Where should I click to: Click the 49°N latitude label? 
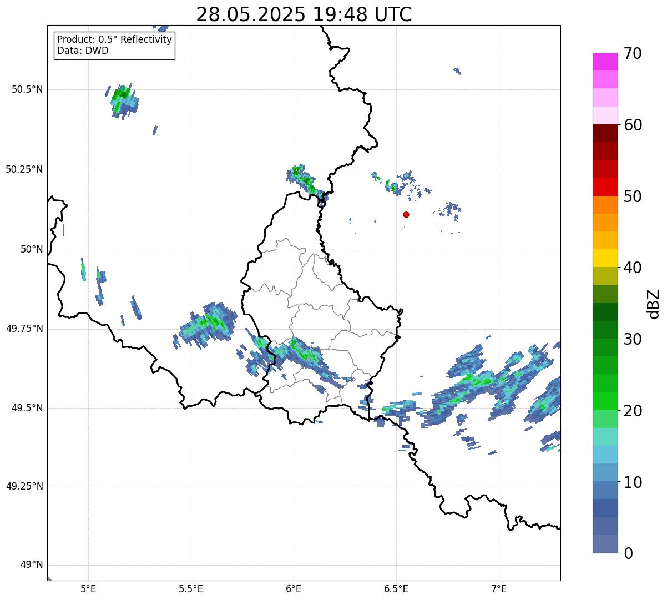(32, 565)
